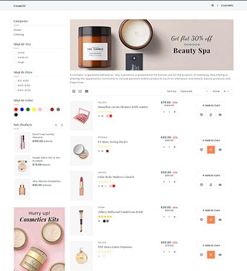Open the Home category link
This screenshot has height=271, width=247.
pyautogui.click(x=17, y=30)
